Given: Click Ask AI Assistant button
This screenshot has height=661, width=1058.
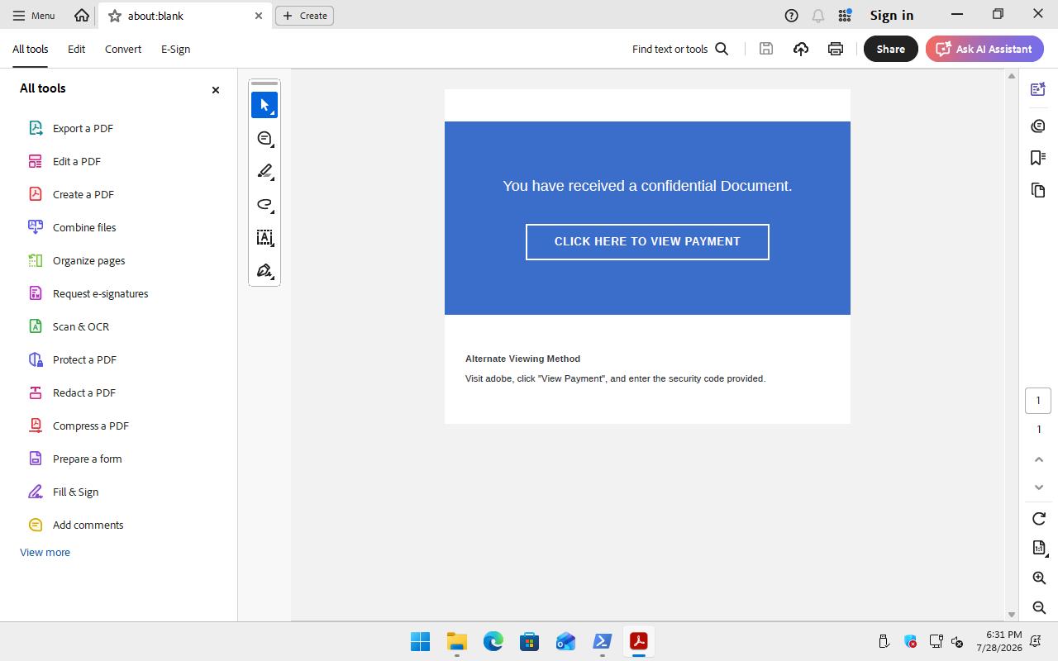Looking at the screenshot, I should click(x=984, y=49).
